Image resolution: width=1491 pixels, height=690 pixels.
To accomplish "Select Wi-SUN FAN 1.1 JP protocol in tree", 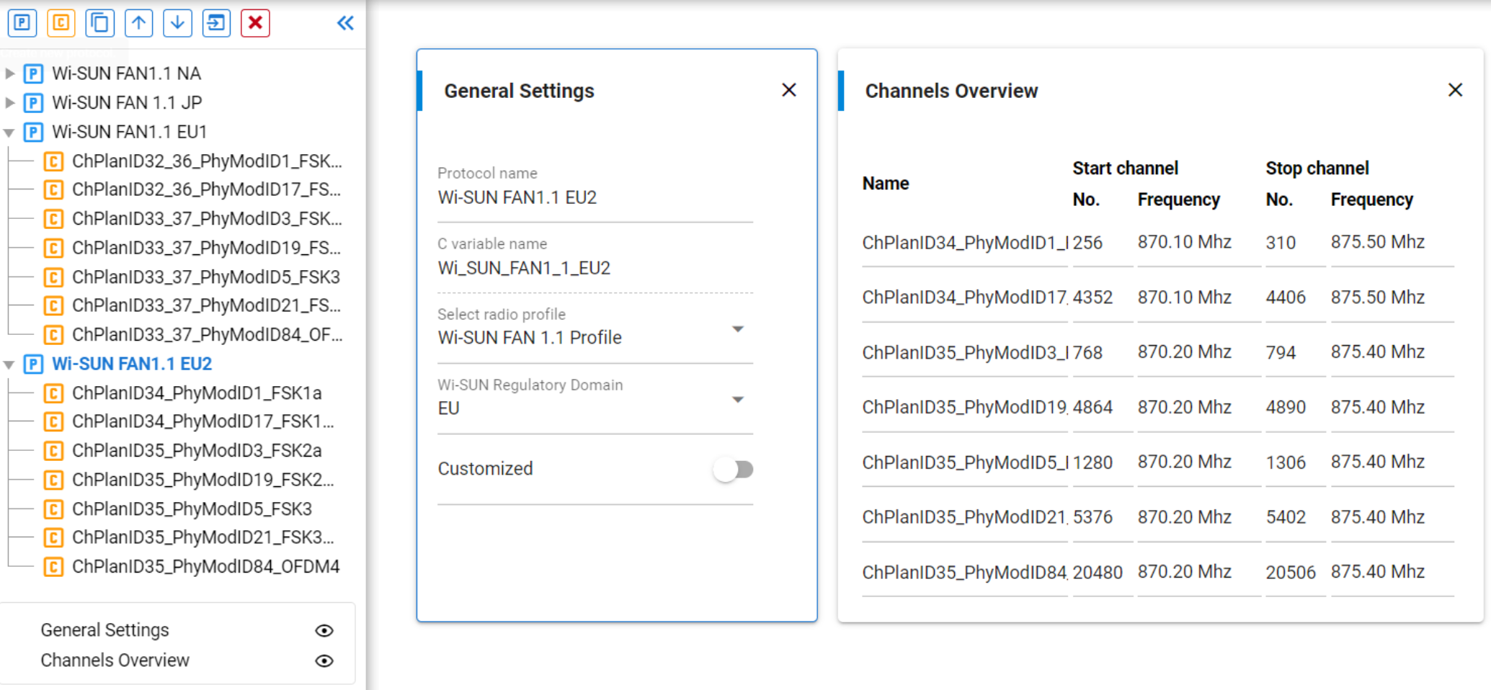I will pyautogui.click(x=127, y=103).
